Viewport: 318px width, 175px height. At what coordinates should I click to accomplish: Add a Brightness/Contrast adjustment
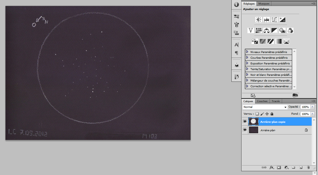[x=259, y=20]
